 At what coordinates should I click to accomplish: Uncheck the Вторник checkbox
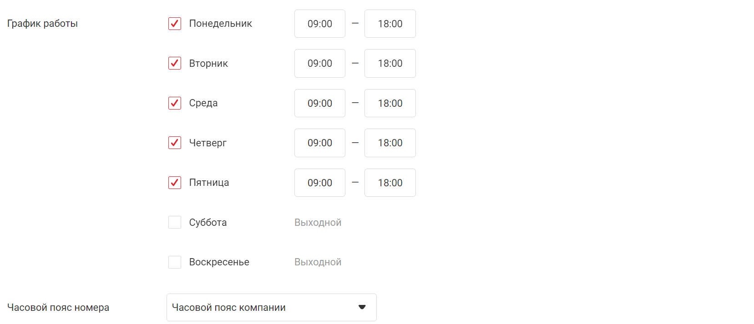(x=175, y=63)
